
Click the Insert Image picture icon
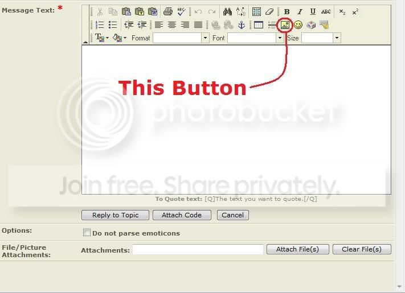(x=285, y=25)
